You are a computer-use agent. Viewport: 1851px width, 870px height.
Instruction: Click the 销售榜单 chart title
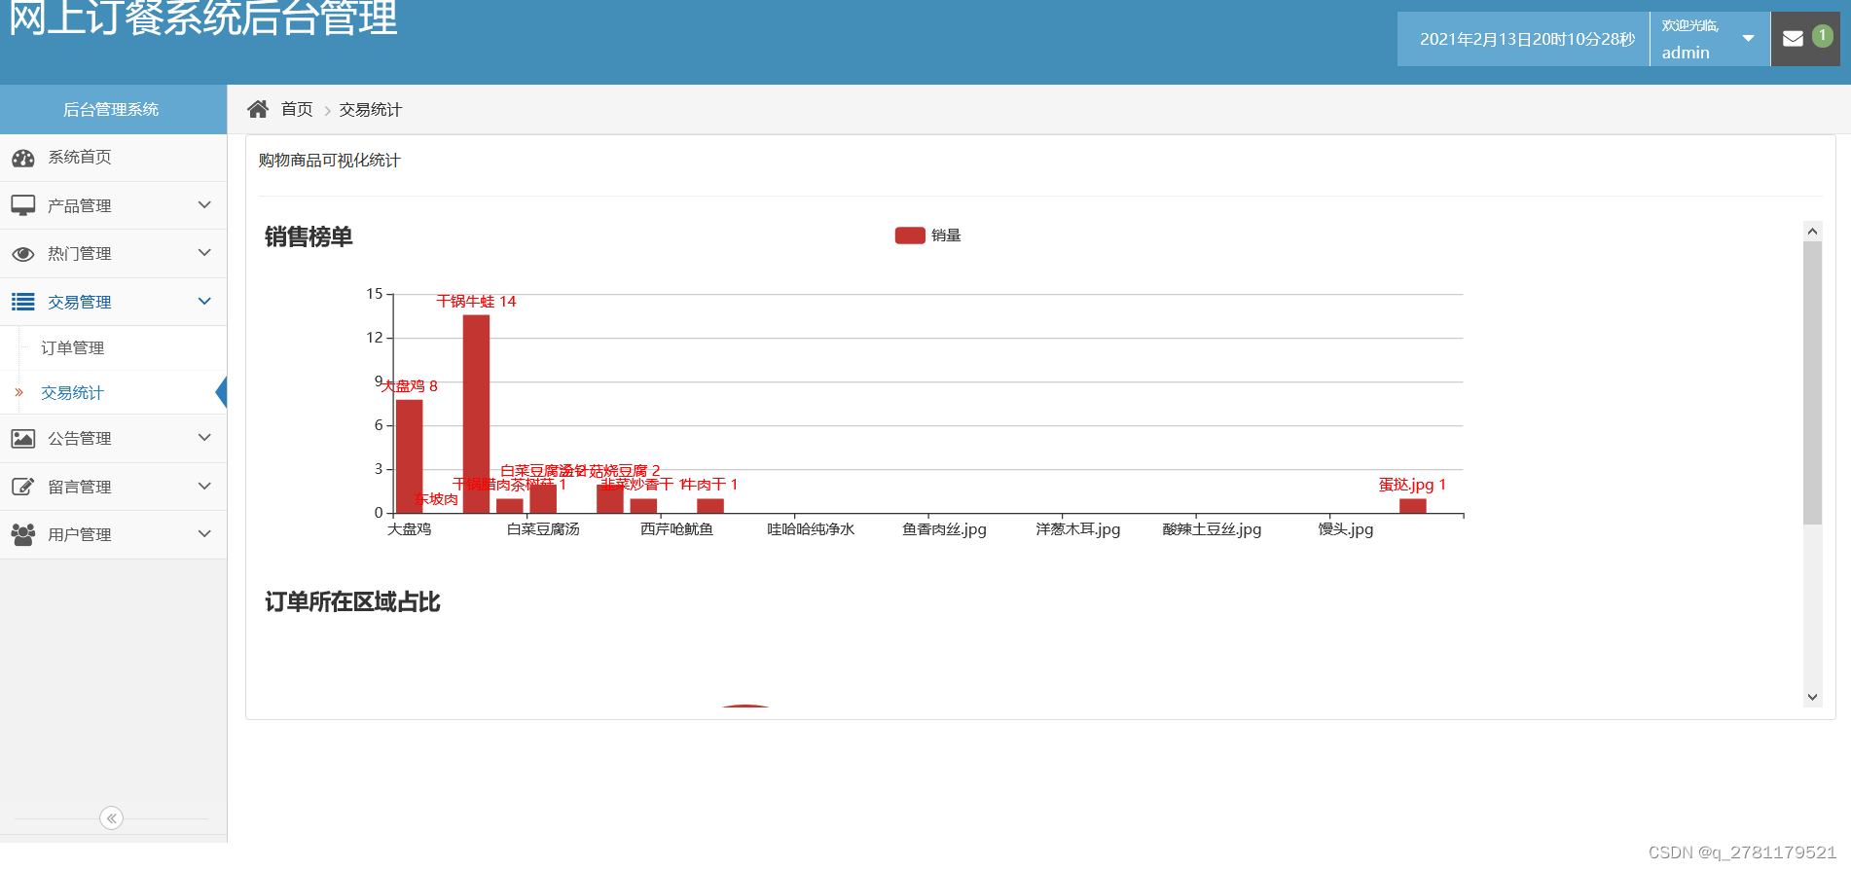pos(308,236)
